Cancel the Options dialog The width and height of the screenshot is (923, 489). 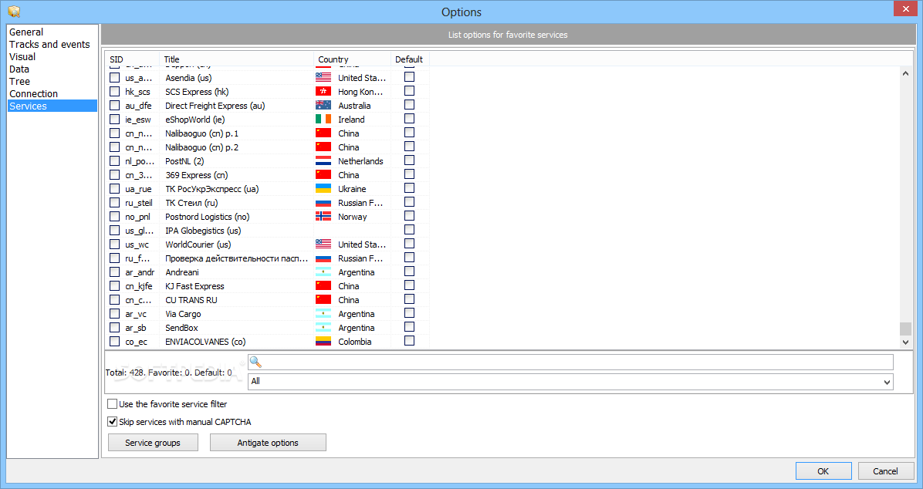[885, 470]
